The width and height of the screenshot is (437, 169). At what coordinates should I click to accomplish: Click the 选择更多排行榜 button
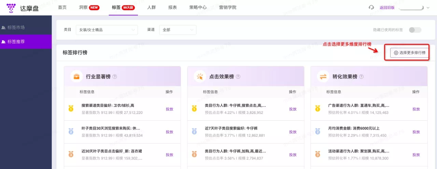[409, 53]
